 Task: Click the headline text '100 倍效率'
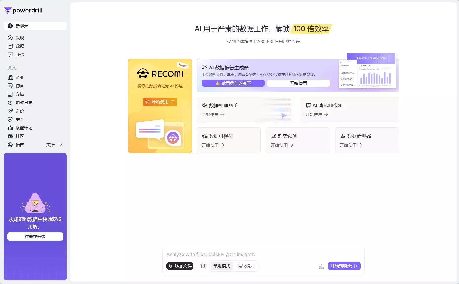click(x=311, y=29)
